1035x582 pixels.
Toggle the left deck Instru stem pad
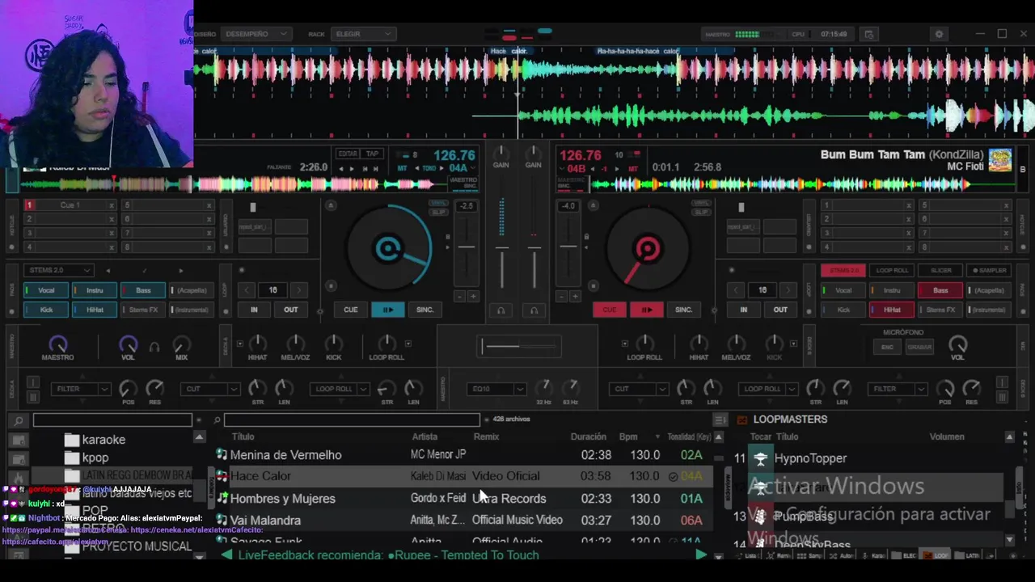tap(95, 290)
